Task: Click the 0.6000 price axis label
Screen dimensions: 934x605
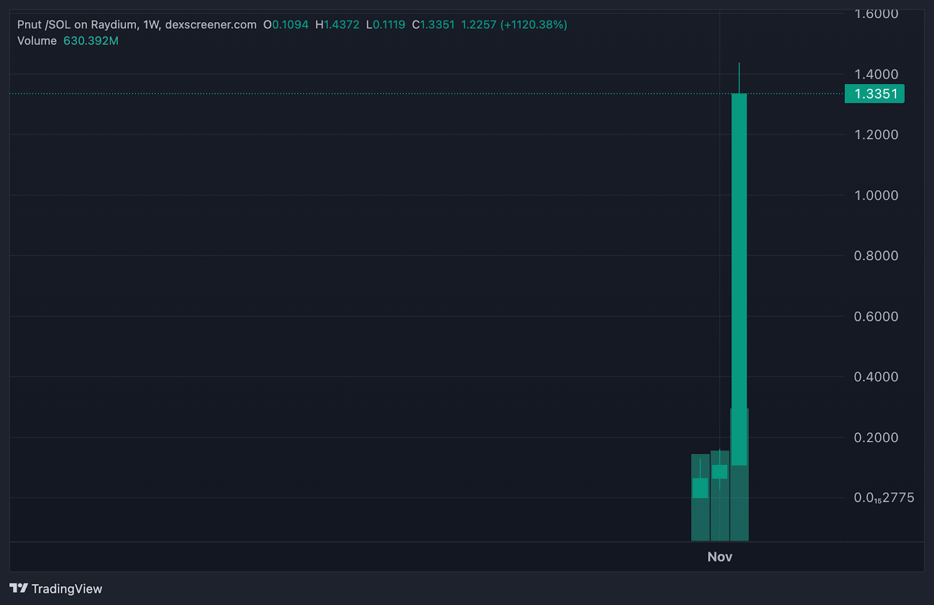Action: pyautogui.click(x=876, y=316)
